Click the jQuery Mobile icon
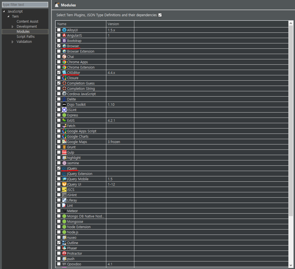 click(x=64, y=179)
